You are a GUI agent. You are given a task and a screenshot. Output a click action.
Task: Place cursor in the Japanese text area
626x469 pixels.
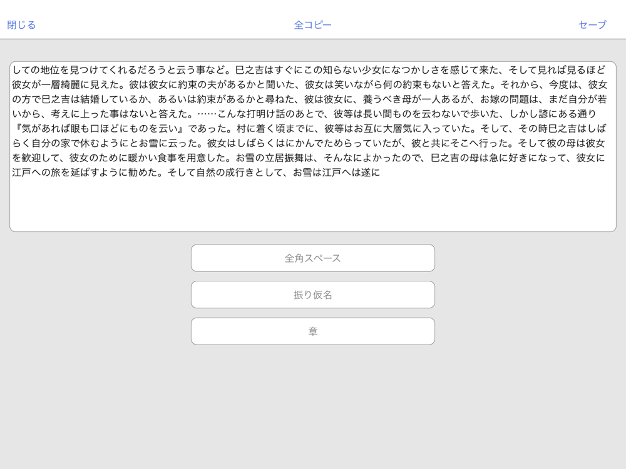pyautogui.click(x=312, y=146)
